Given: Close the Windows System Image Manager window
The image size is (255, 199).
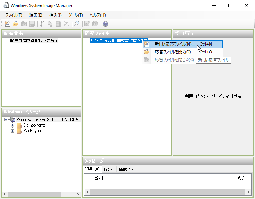Looking at the screenshot, I should click(x=246, y=6).
